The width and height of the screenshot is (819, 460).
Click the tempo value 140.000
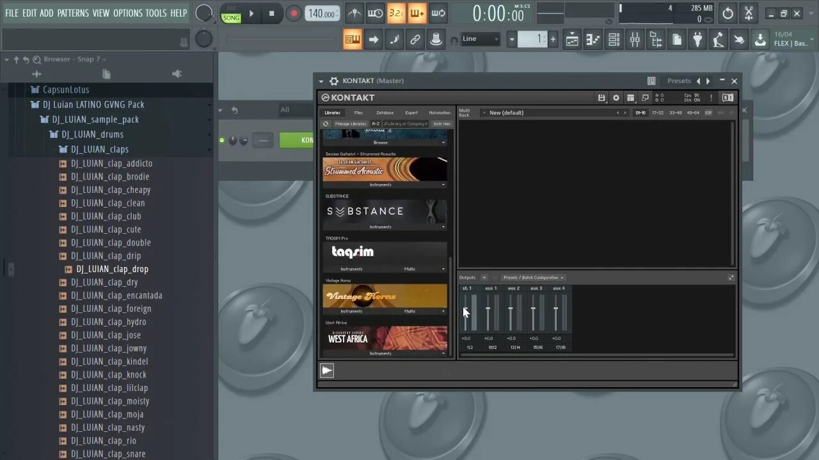click(323, 13)
